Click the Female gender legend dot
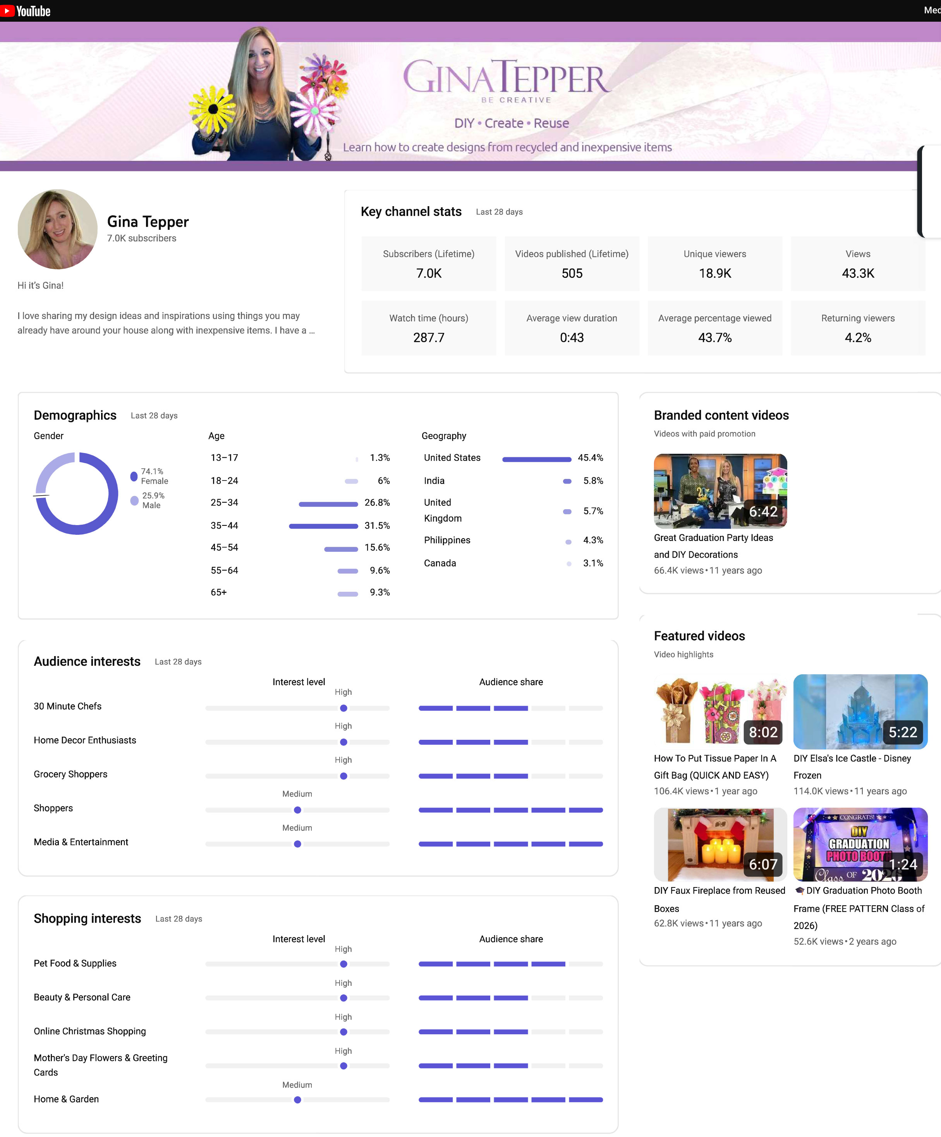The height and width of the screenshot is (1137, 941). click(x=134, y=476)
